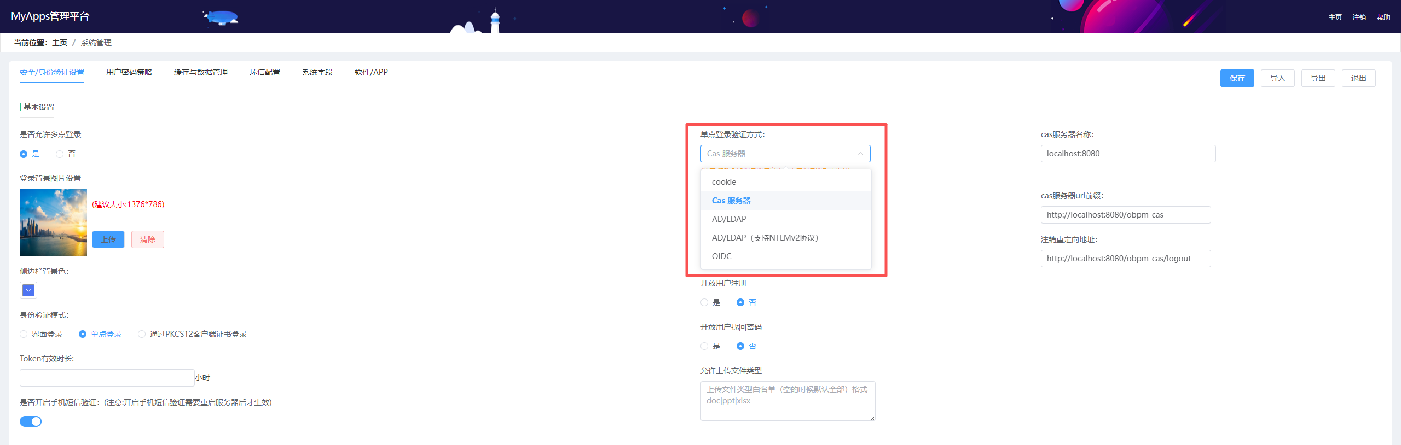Switch to 用户密码策略 tab

click(x=129, y=72)
